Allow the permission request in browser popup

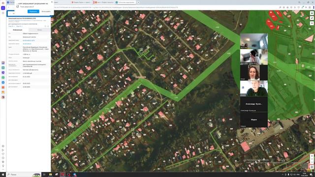(33, 11)
